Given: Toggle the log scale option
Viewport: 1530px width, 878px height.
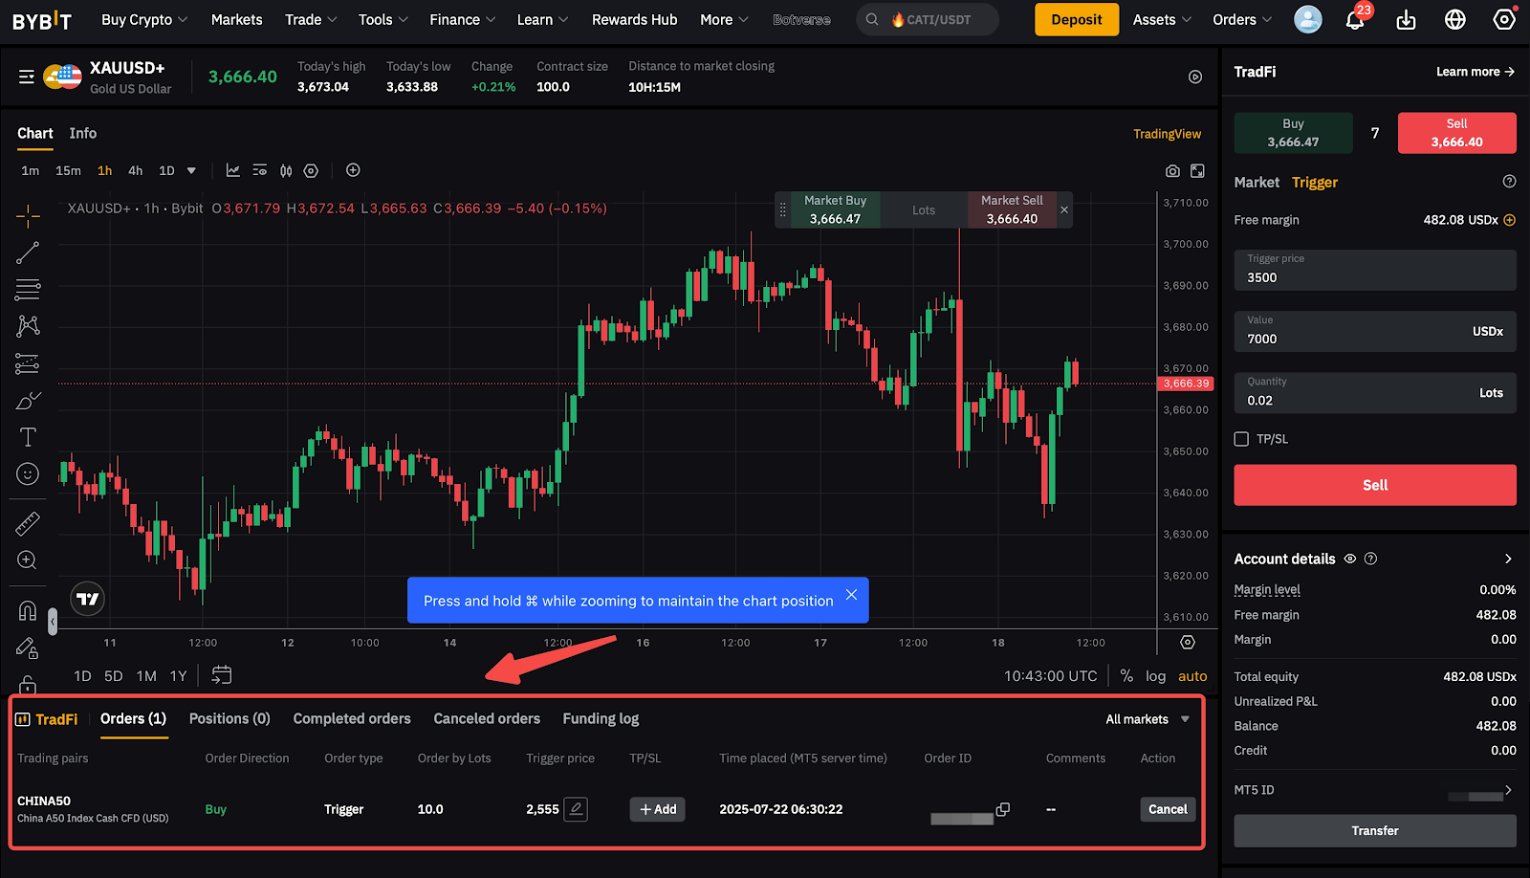Looking at the screenshot, I should click(x=1155, y=676).
